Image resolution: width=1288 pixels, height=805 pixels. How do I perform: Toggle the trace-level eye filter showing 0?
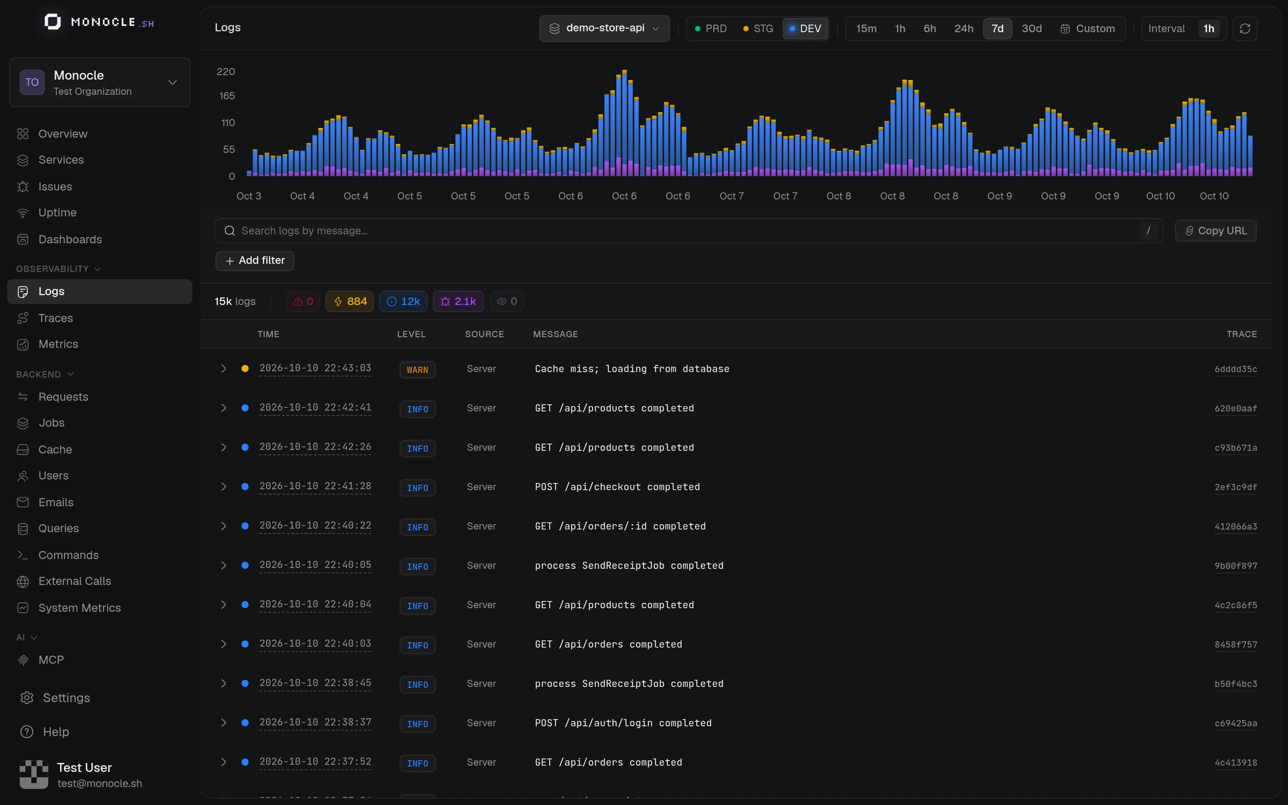click(507, 302)
